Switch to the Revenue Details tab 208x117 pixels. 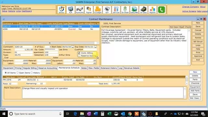132,68
